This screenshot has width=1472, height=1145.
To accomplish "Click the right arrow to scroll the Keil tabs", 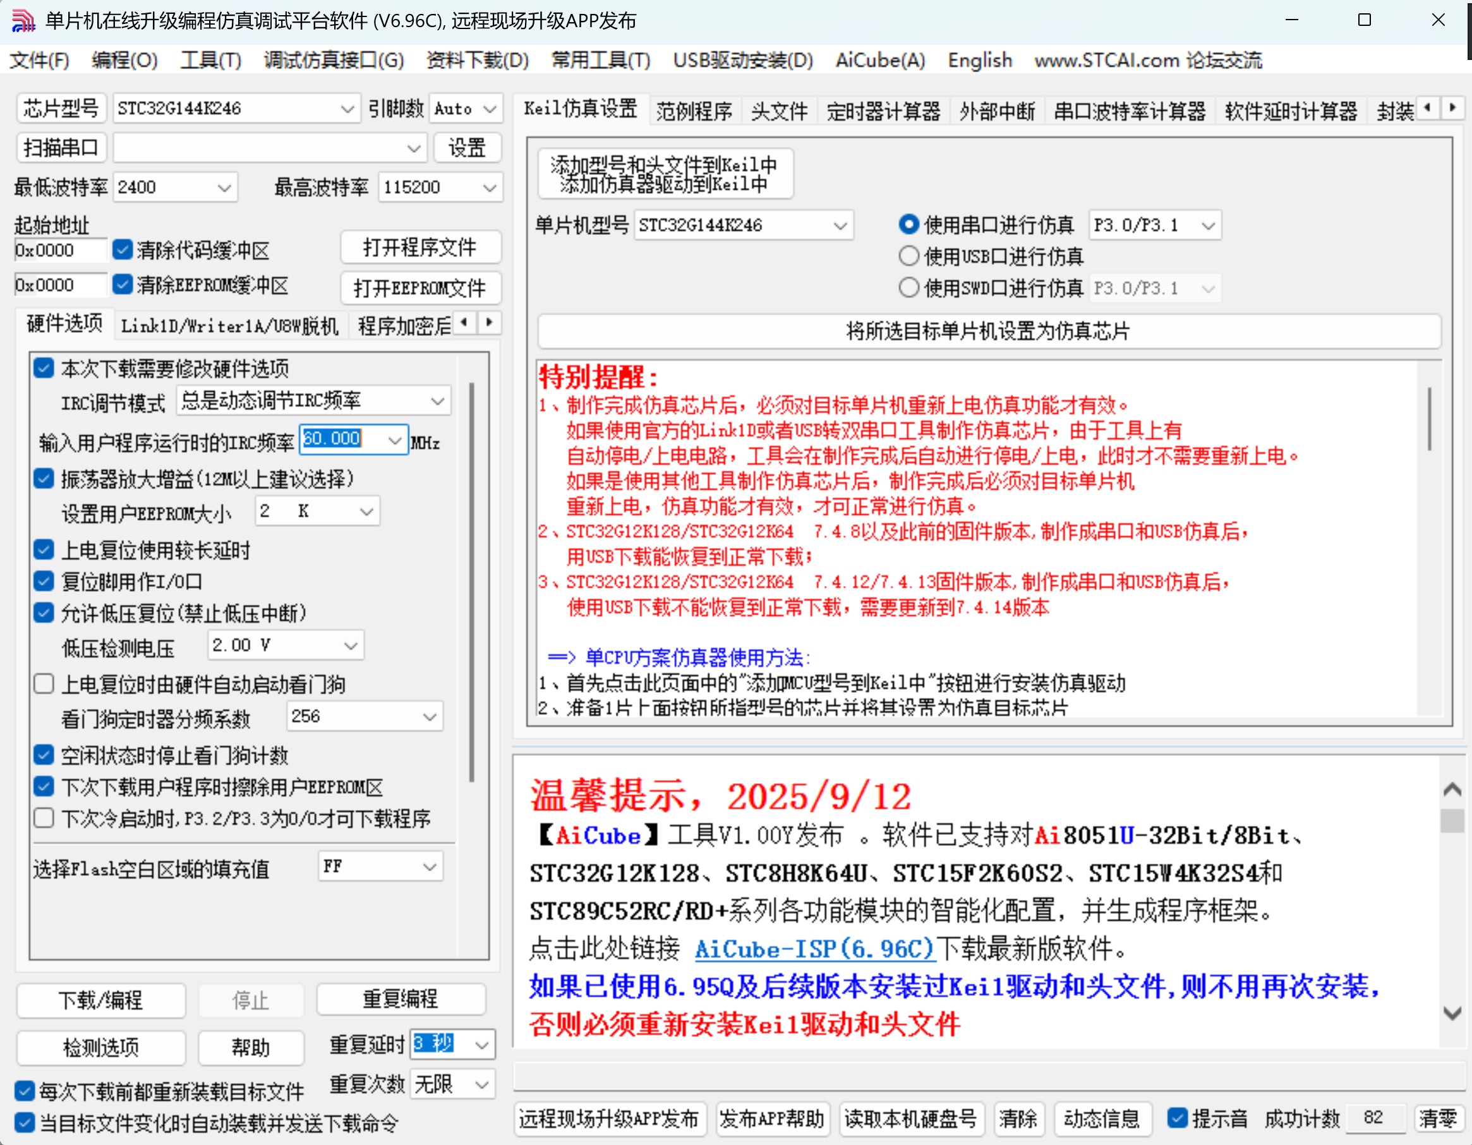I will click(x=1454, y=108).
